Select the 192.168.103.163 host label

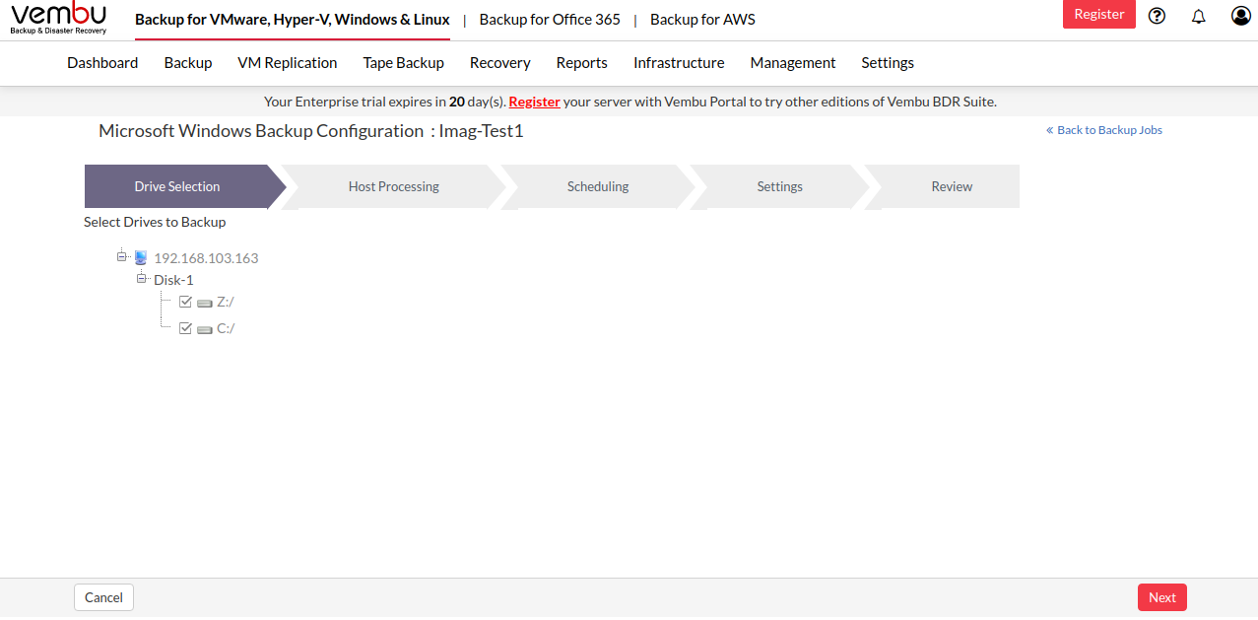pyautogui.click(x=206, y=258)
